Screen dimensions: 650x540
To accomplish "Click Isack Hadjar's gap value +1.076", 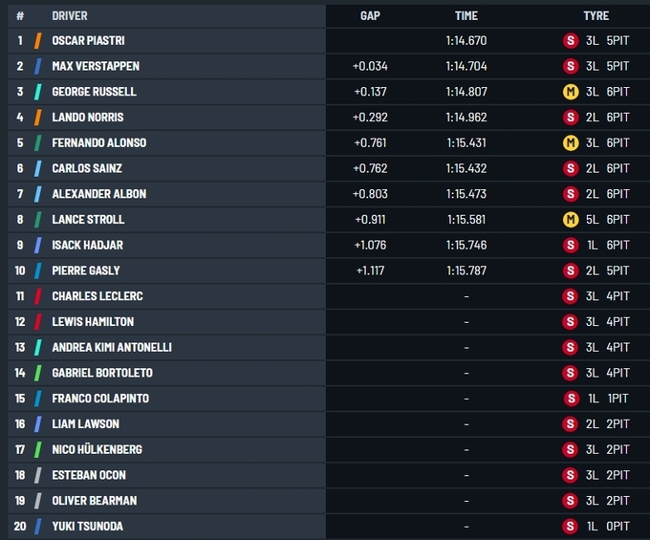I will 370,246.
